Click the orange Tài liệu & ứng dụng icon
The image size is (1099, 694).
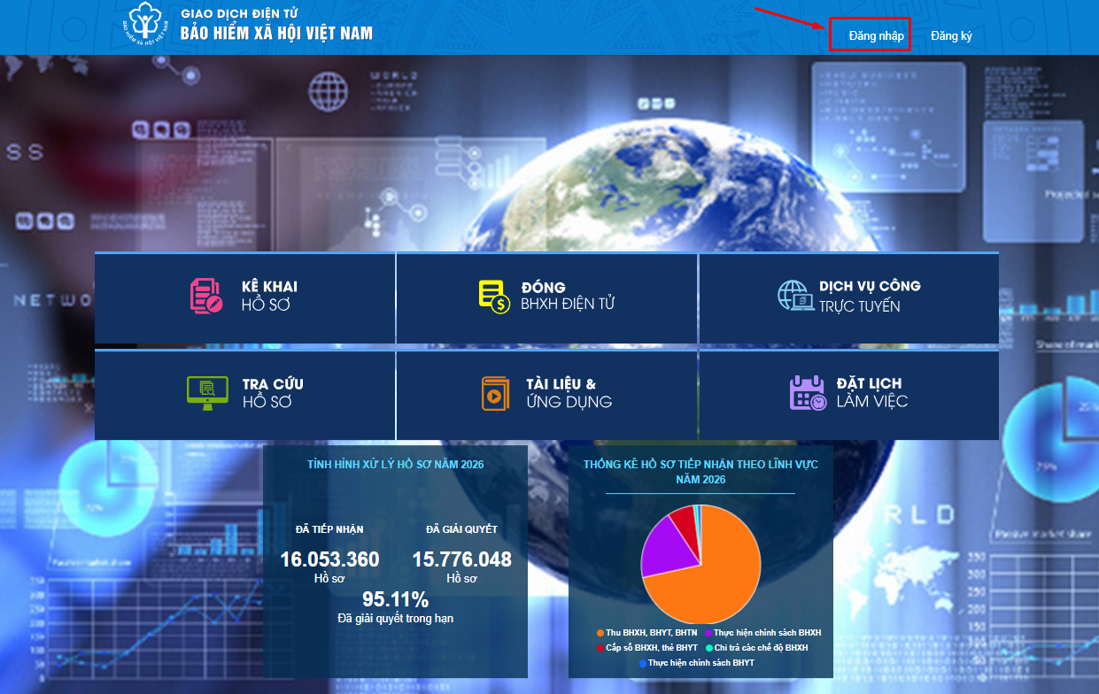pyautogui.click(x=496, y=393)
